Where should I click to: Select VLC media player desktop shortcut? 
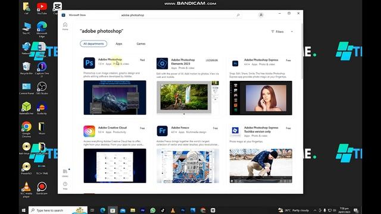pyautogui.click(x=26, y=190)
